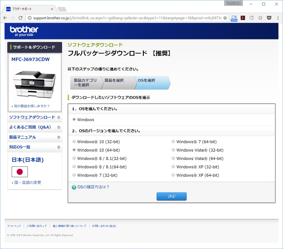Click the browser forward arrow
The width and height of the screenshot is (283, 249).
[x=13, y=18]
